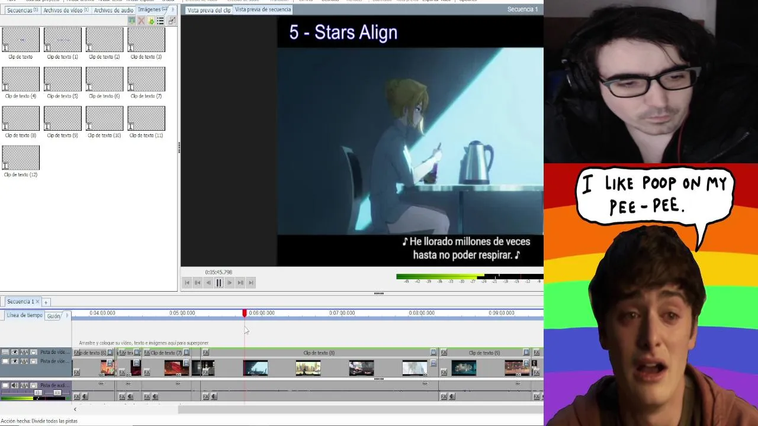
Task: Click the red playhead marker on ruler
Action: point(245,313)
